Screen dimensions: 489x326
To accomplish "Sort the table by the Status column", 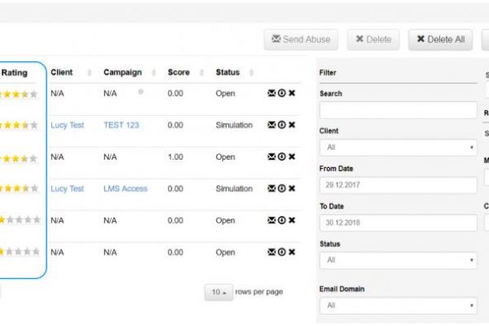I will point(227,73).
